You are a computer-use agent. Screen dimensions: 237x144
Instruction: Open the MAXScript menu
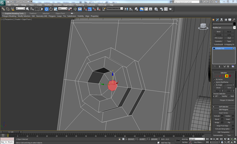(x=102, y=5)
